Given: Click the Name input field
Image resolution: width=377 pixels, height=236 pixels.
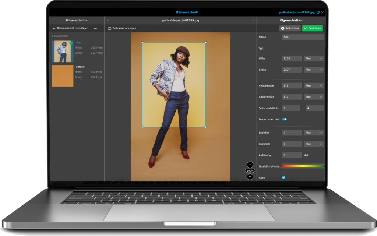Looking at the screenshot, I should (303, 37).
